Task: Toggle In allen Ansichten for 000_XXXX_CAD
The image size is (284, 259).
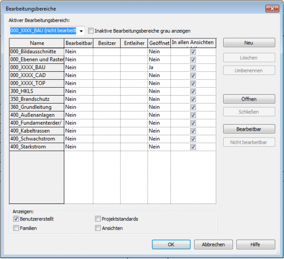Action: [x=193, y=75]
